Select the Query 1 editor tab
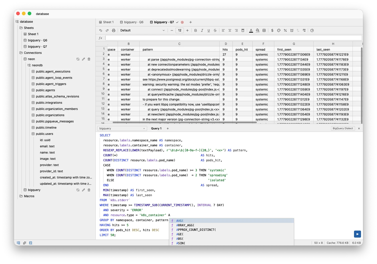Screen dimensions: 377x264 coord(156,128)
